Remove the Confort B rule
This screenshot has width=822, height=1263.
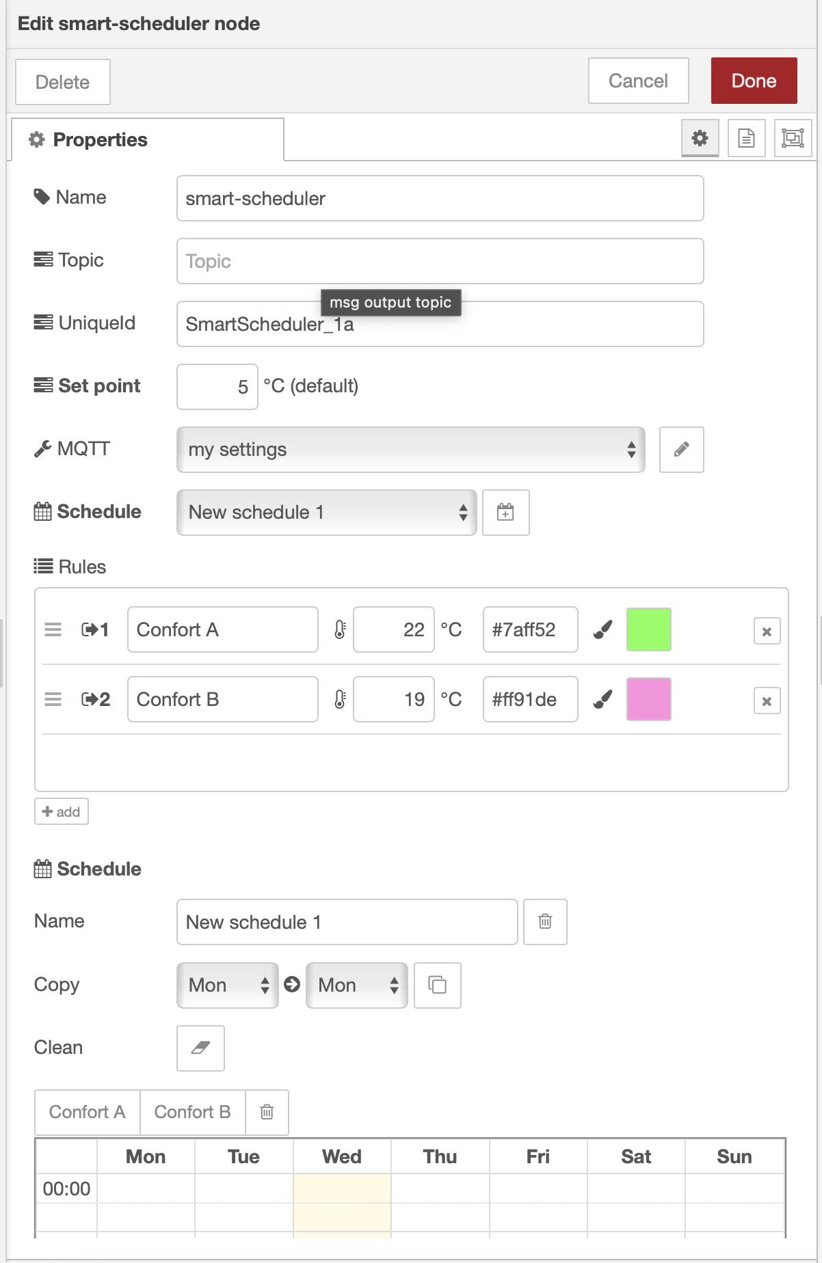click(x=767, y=701)
